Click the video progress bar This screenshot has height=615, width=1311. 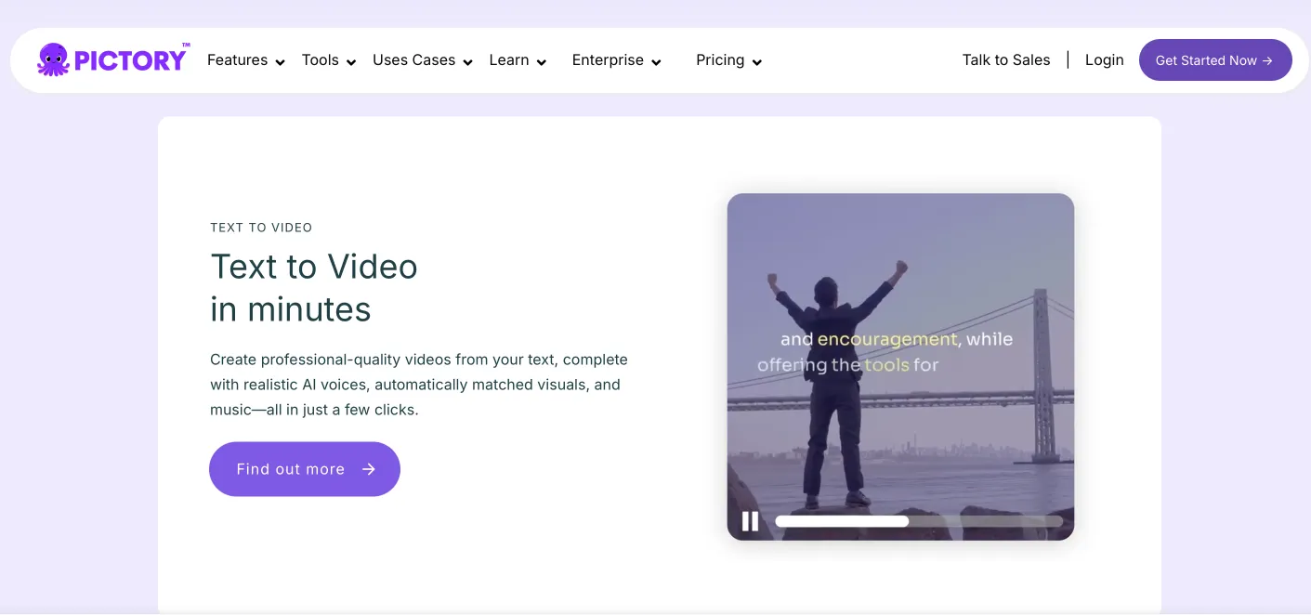point(918,521)
